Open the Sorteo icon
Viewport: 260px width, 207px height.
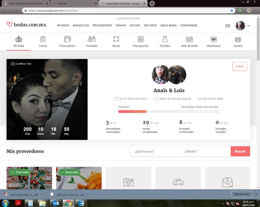click(x=238, y=39)
